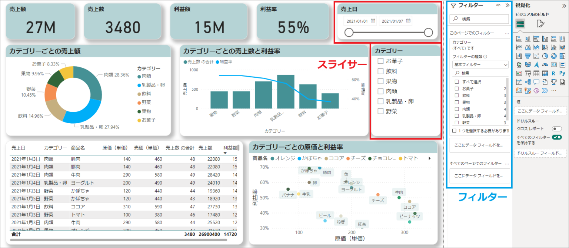The width and height of the screenshot is (569, 248).
Task: Select the funnel chart visual icon
Action: (528, 56)
